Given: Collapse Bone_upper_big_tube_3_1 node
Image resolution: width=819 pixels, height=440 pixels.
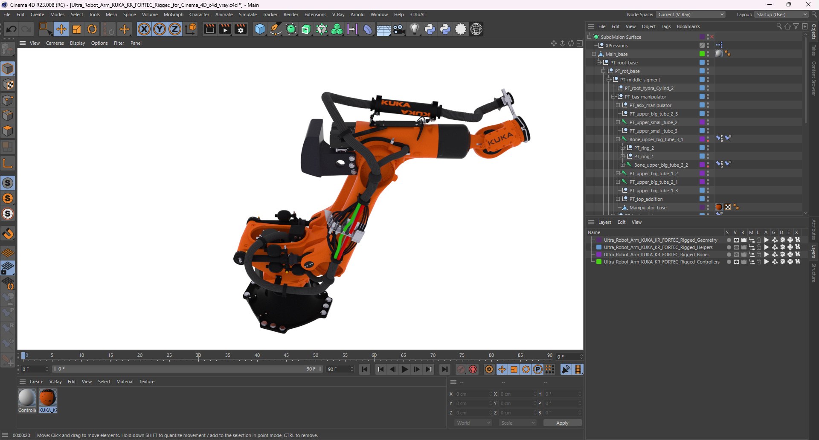Looking at the screenshot, I should tap(618, 139).
